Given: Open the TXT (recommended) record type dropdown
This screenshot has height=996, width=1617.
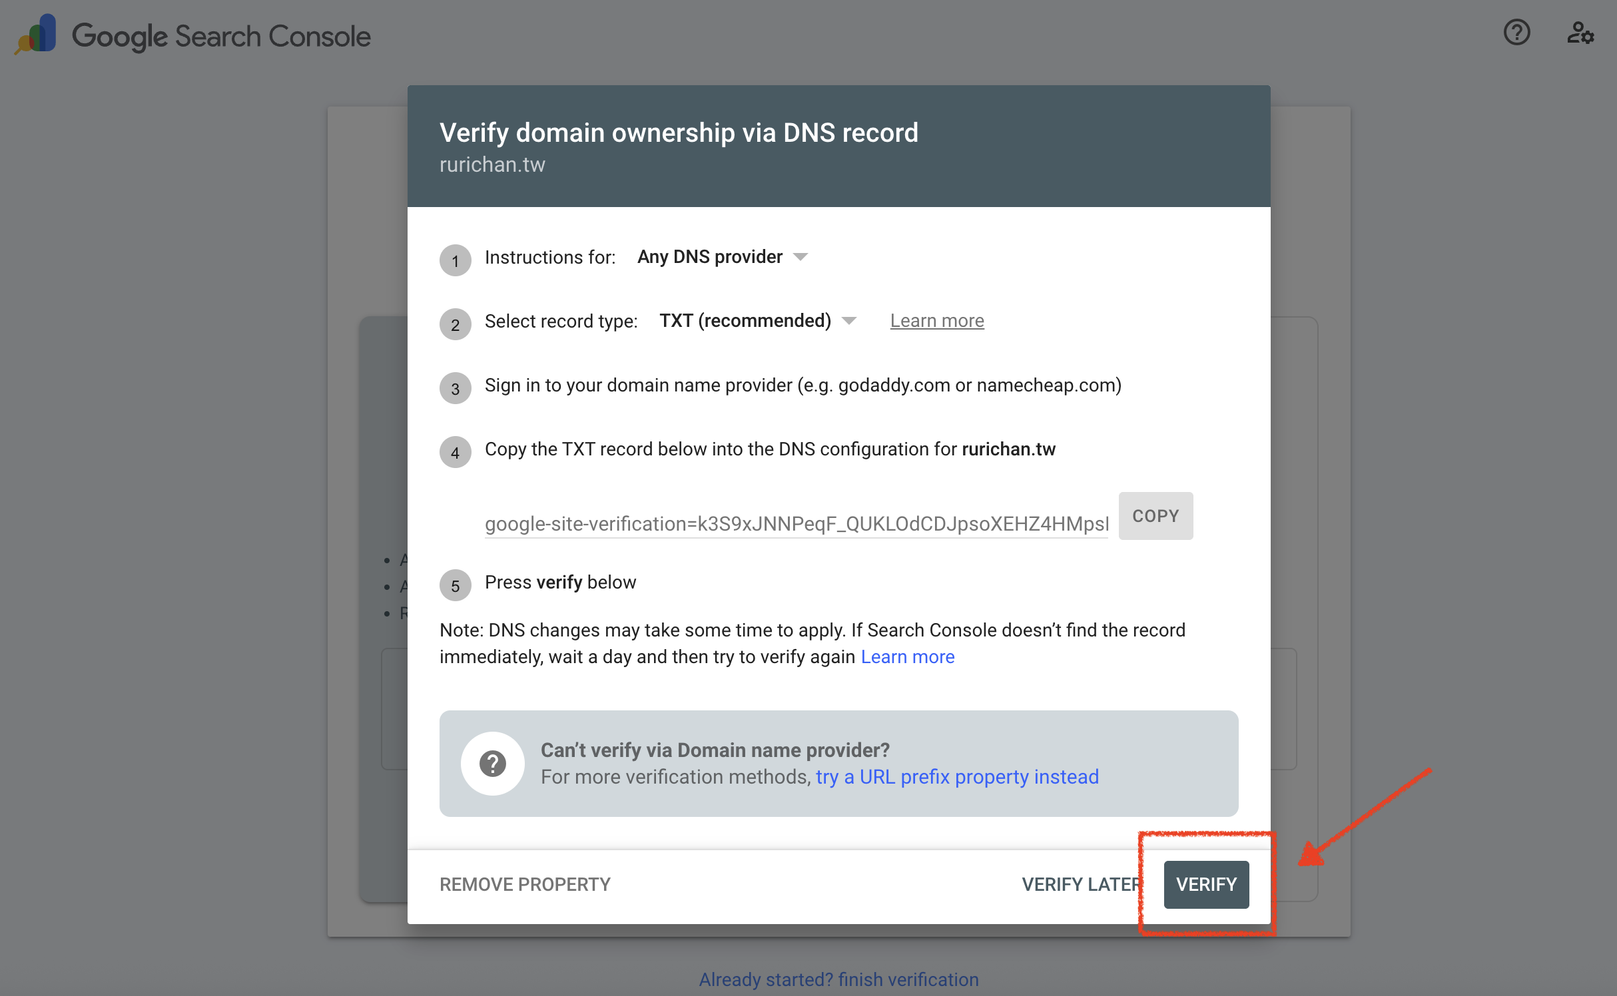Looking at the screenshot, I should coord(745,321).
